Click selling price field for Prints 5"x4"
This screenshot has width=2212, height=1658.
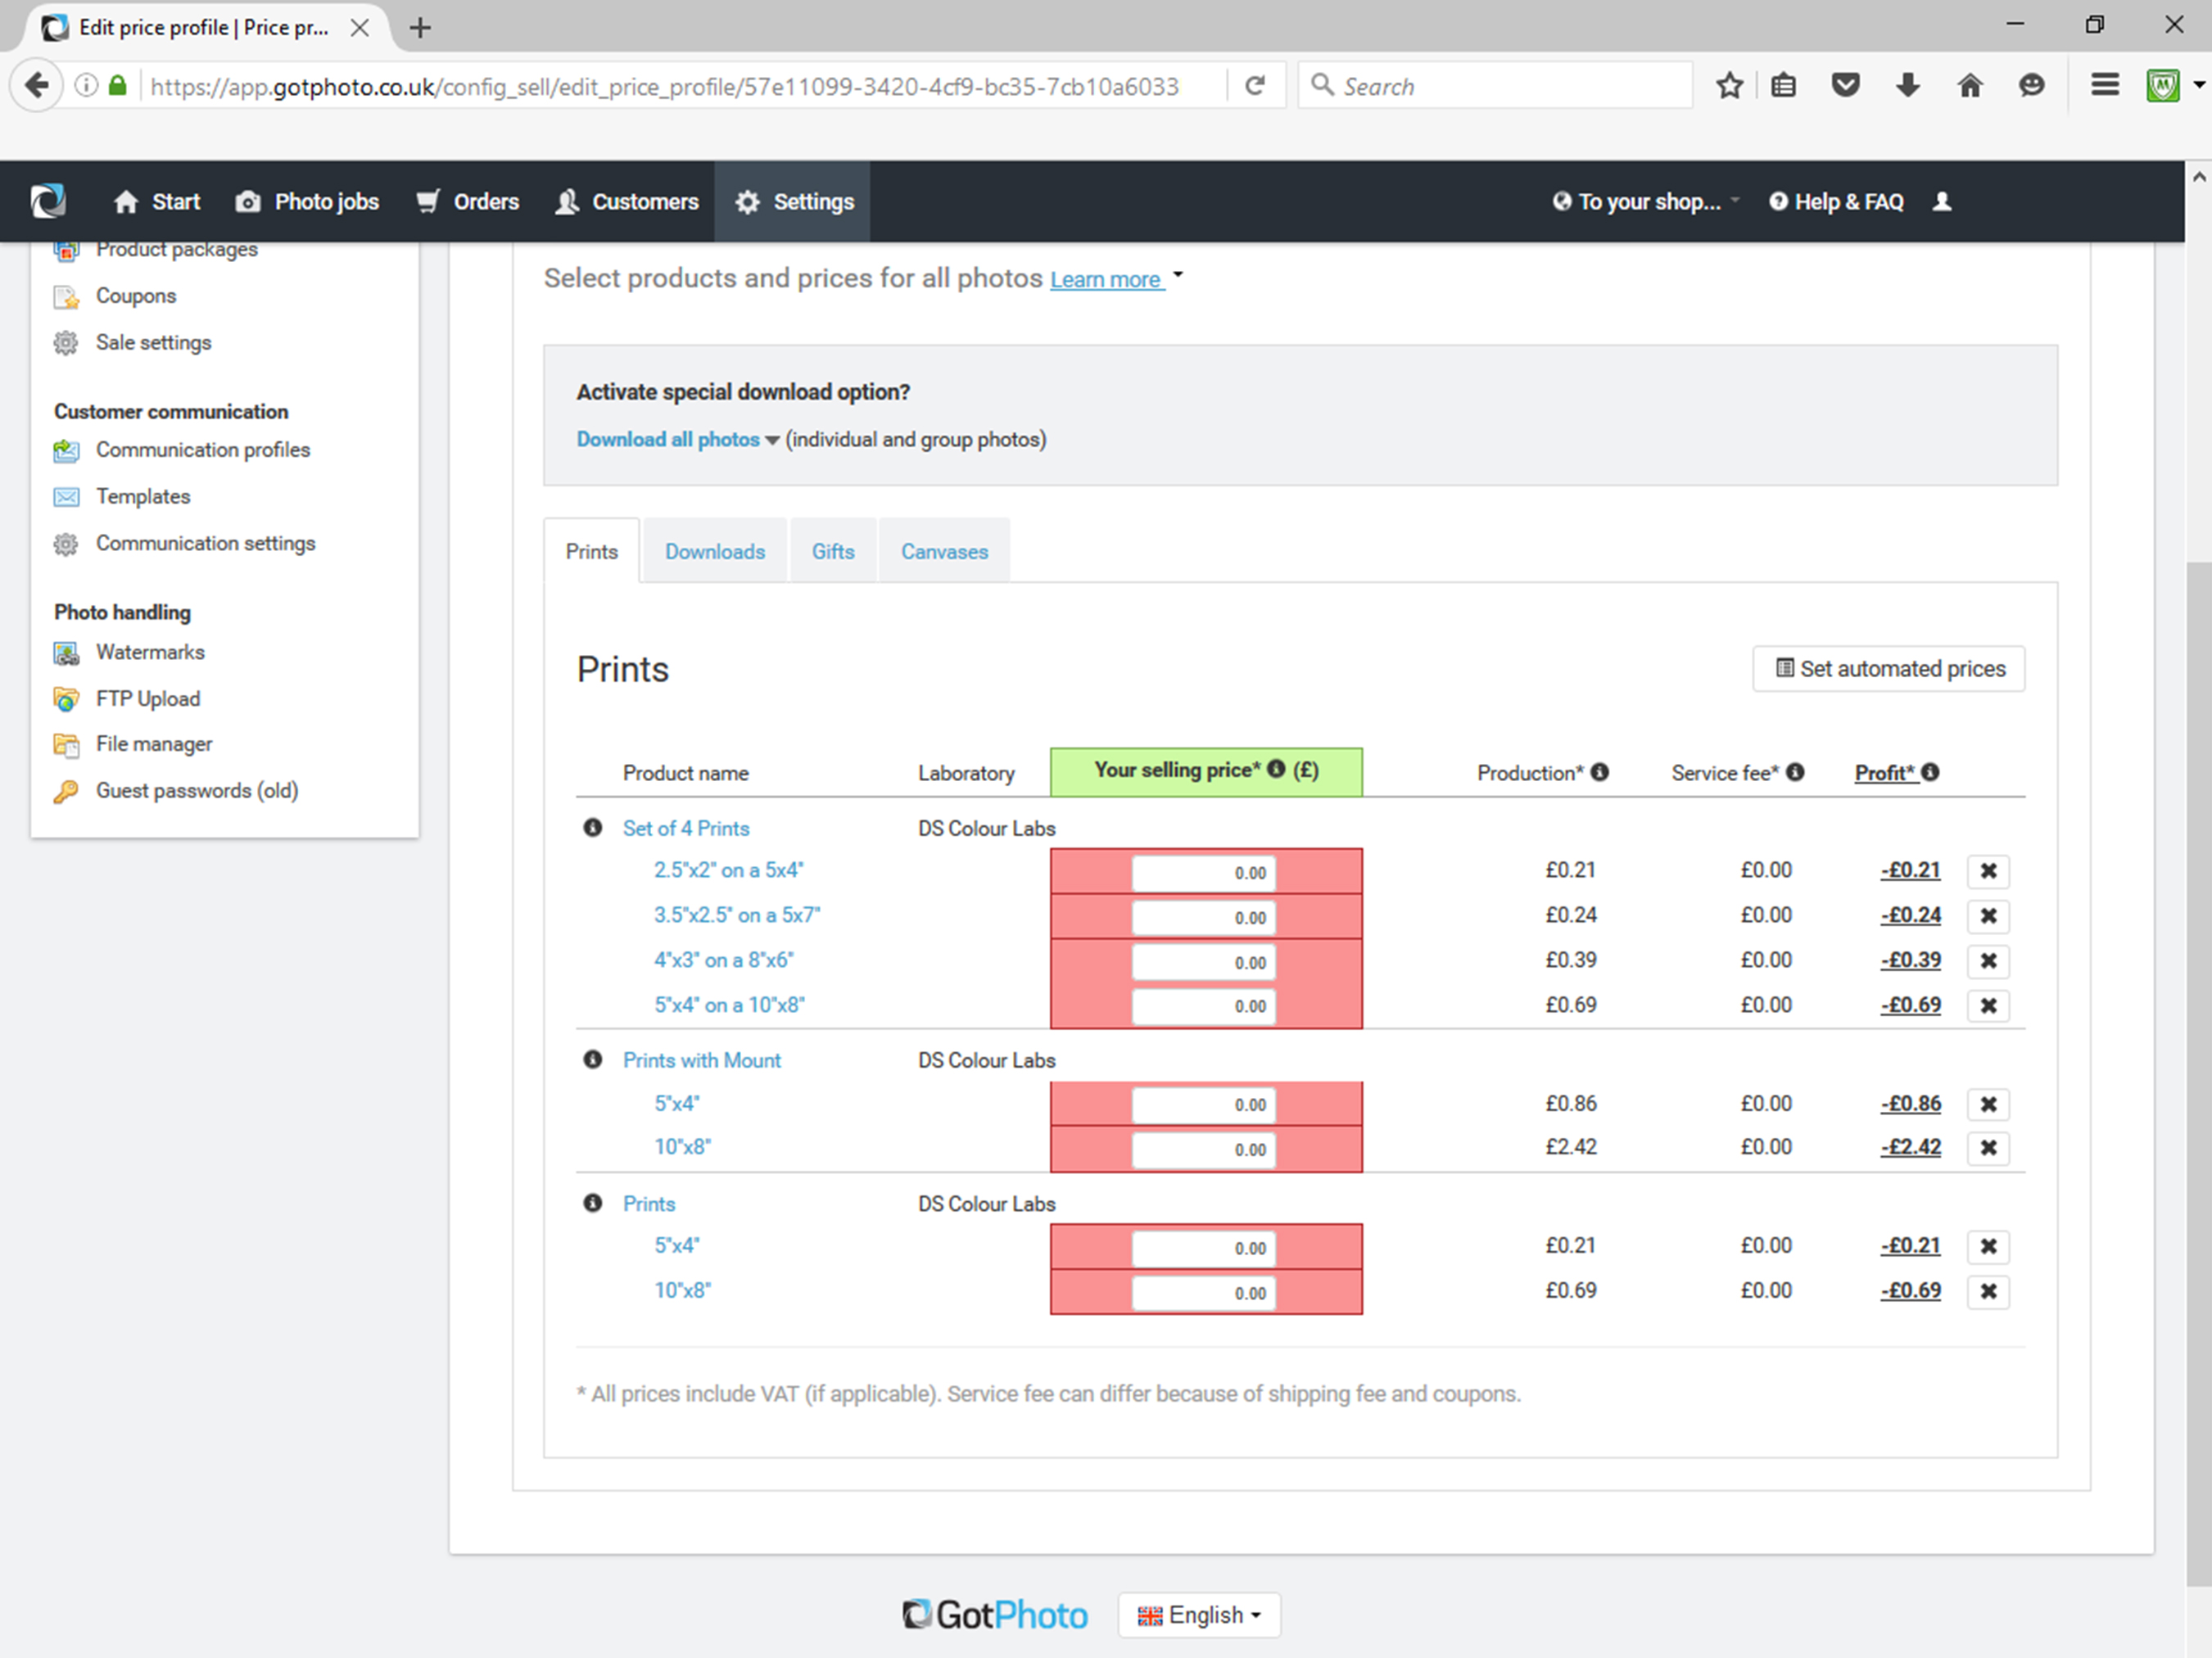tap(1204, 1247)
